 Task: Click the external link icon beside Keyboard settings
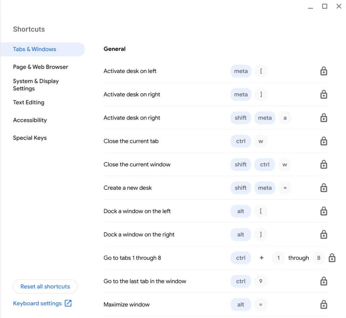click(68, 303)
